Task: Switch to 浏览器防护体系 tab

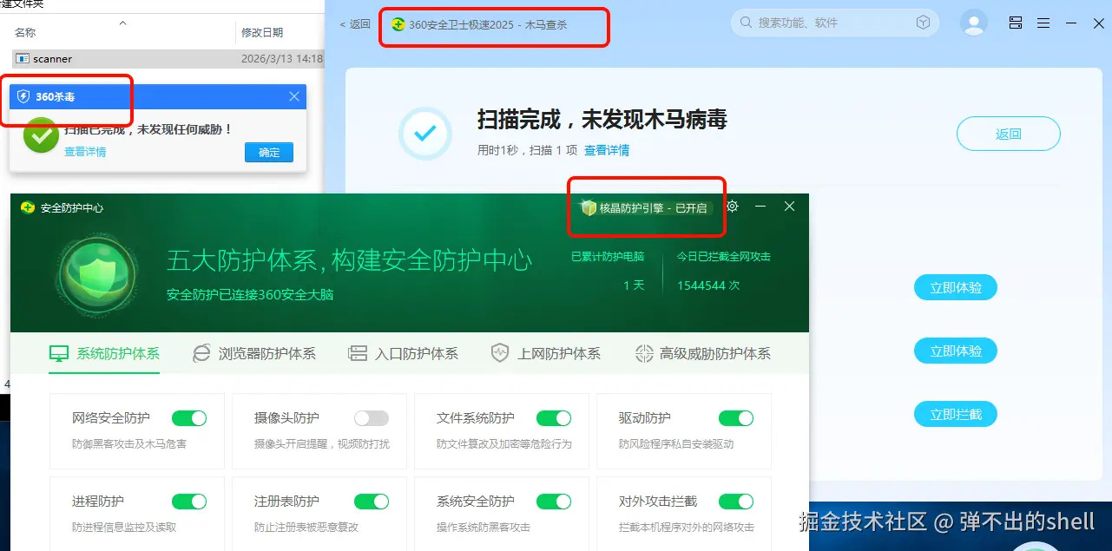Action: click(254, 353)
